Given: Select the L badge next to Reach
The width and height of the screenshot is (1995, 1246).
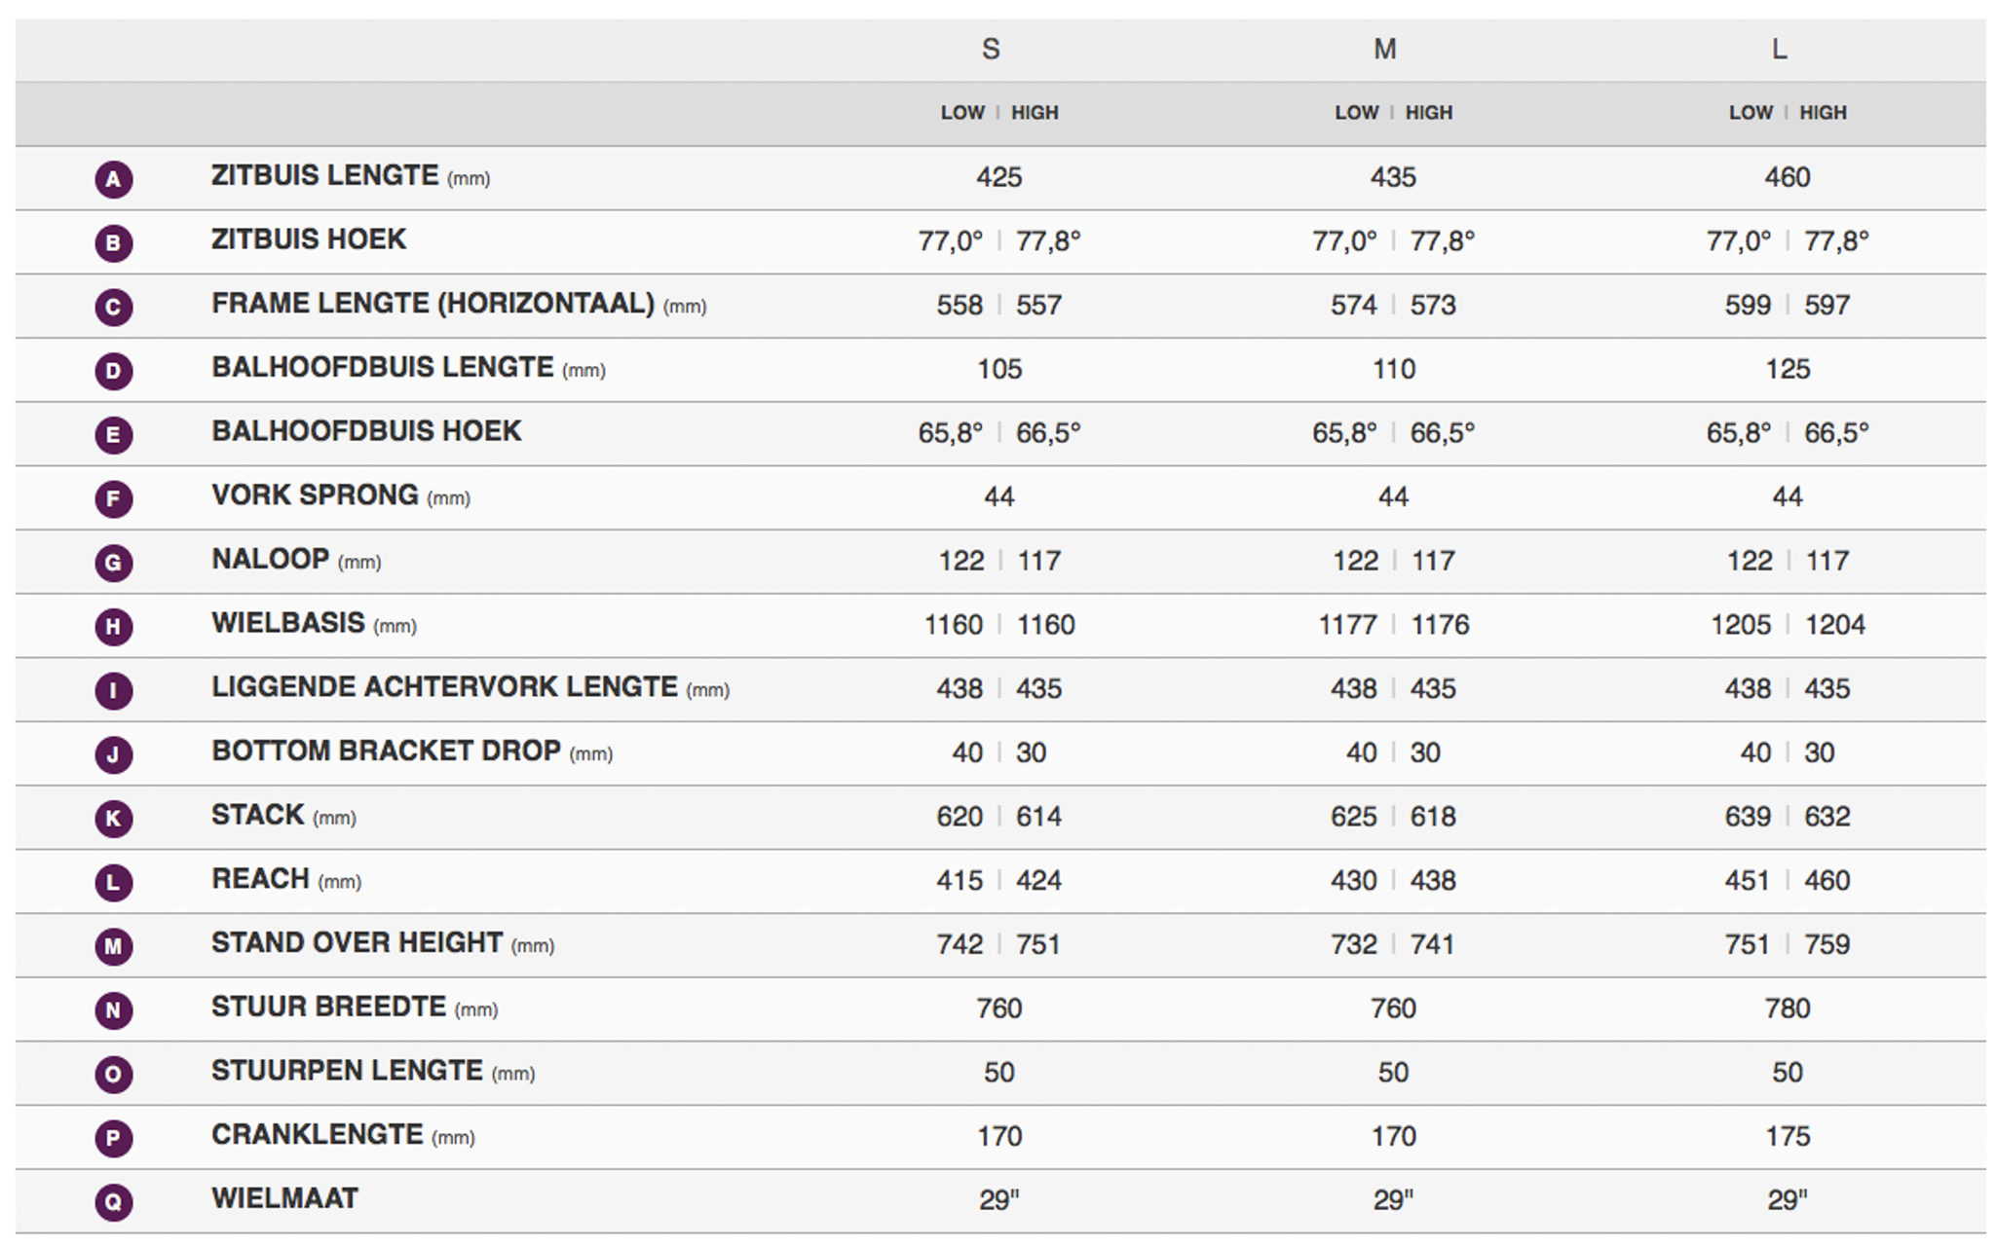Looking at the screenshot, I should 113,883.
